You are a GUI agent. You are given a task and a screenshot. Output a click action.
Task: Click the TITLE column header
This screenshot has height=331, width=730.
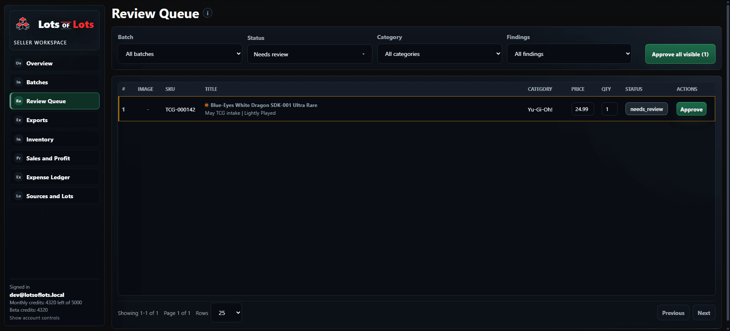coord(211,89)
